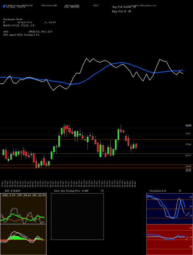Viewport: 193px width, 255px height.
Task: Click the rotated 34.84 label in Stochastics panel
Action: [187, 214]
